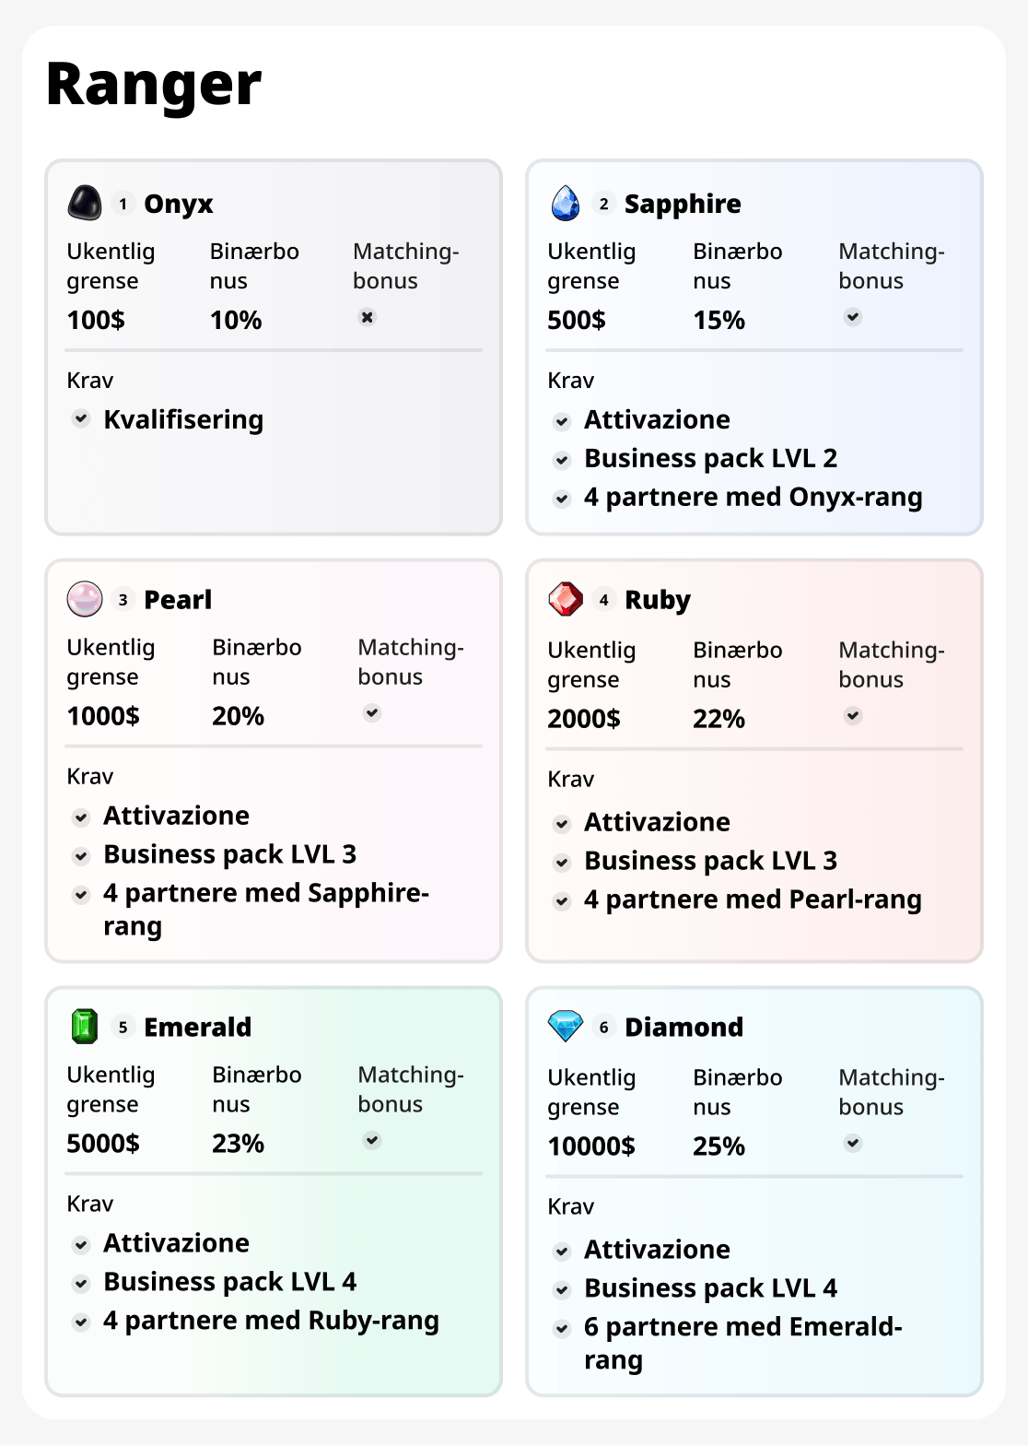Click the Emerald rank title

tap(197, 1027)
